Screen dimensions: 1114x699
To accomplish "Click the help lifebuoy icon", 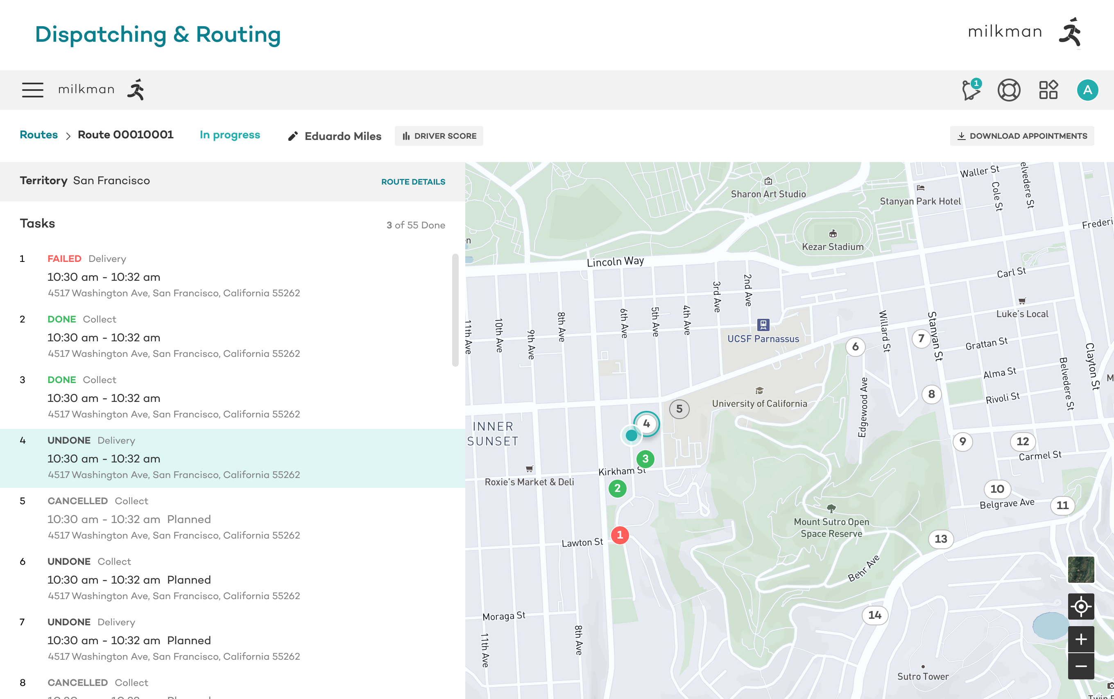I will pyautogui.click(x=1008, y=90).
